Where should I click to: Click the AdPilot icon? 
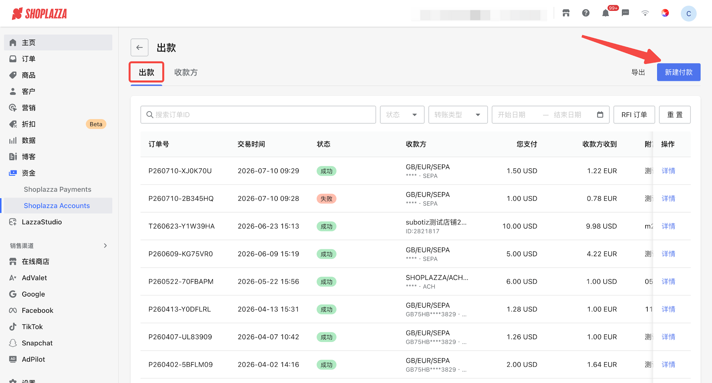click(x=13, y=359)
